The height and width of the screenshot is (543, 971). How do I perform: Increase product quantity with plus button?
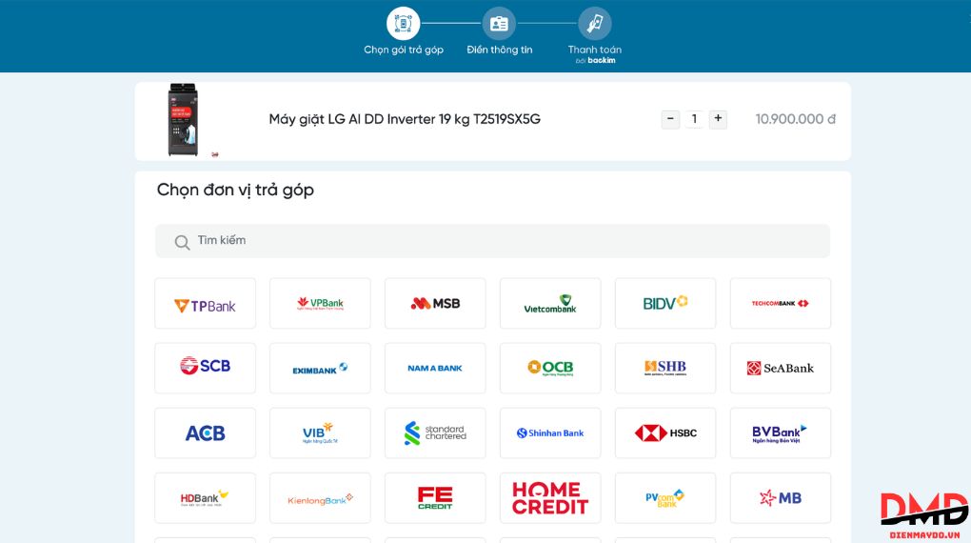coord(718,119)
